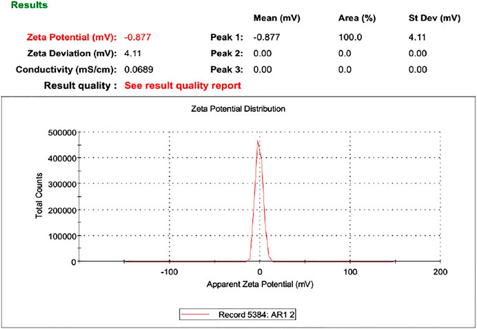Click the 'Apparent Zeta Potential (mV)' axis label
Screen dimensions: 477x329
coord(260,284)
